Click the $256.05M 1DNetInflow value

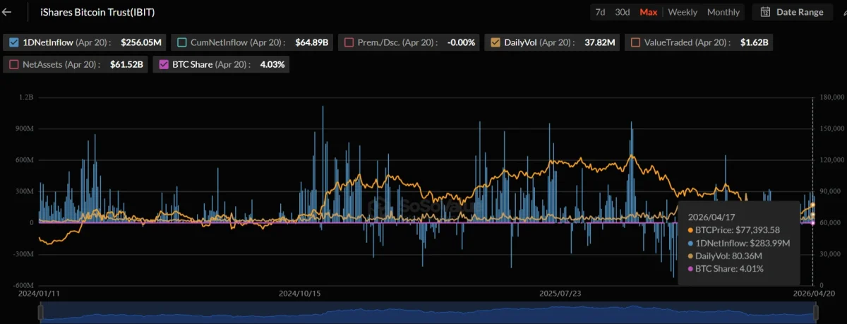pos(140,42)
